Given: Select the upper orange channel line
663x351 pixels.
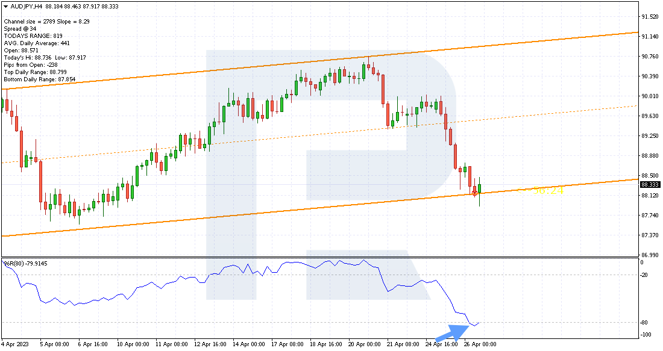Looking at the screenshot, I should (x=321, y=60).
